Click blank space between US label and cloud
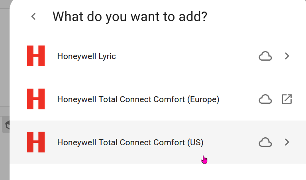This screenshot has width=306, height=180. click(x=231, y=142)
